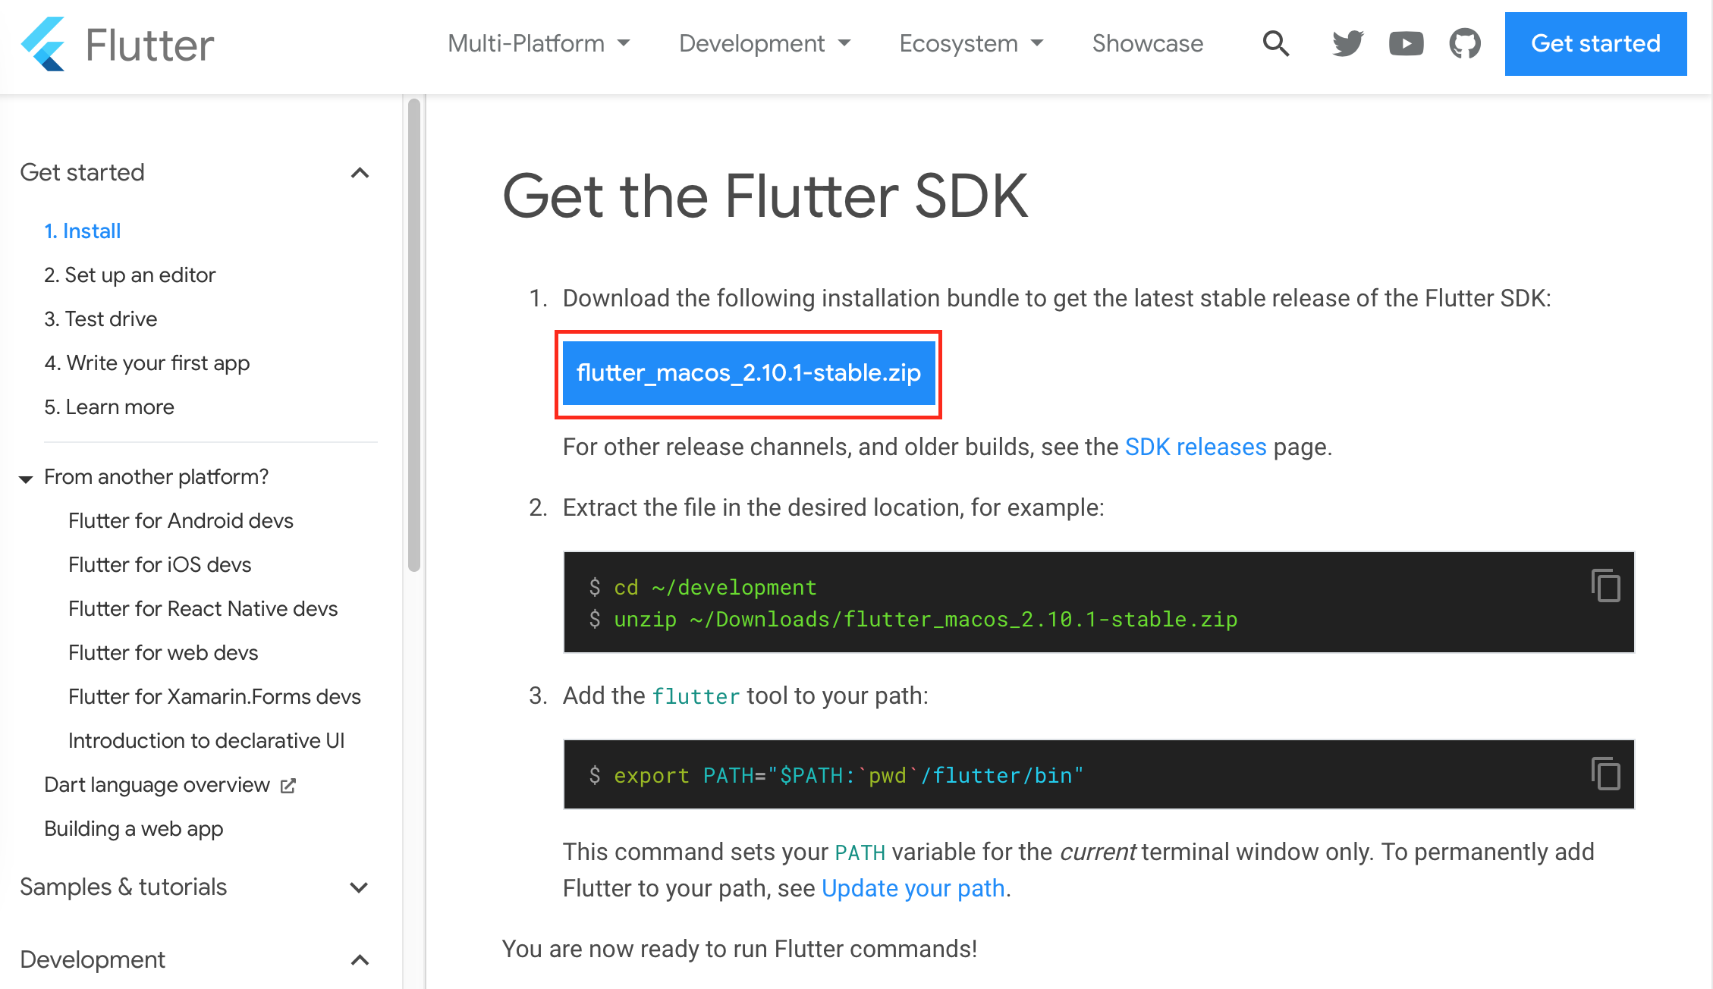1713x989 pixels.
Task: Open the Ecosystem dropdown menu
Action: click(971, 43)
